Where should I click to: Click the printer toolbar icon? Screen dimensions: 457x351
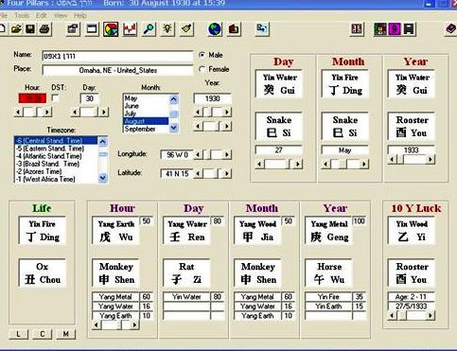[x=44, y=29]
